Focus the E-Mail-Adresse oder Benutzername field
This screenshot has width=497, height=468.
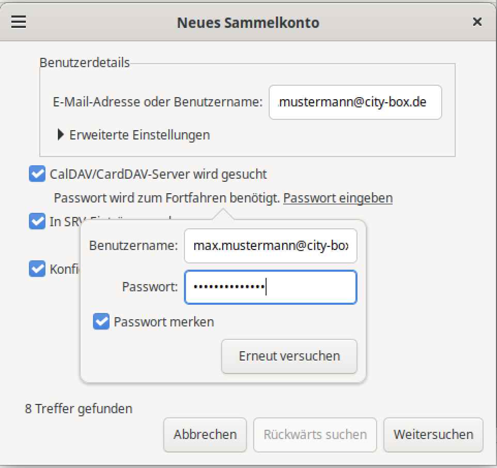click(355, 102)
